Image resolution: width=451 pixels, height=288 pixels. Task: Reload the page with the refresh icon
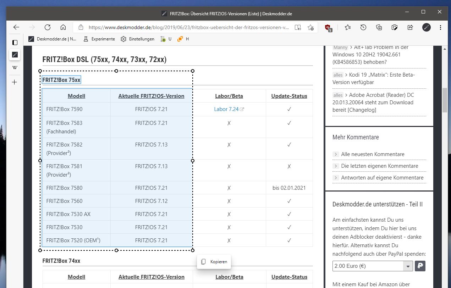pyautogui.click(x=48, y=27)
